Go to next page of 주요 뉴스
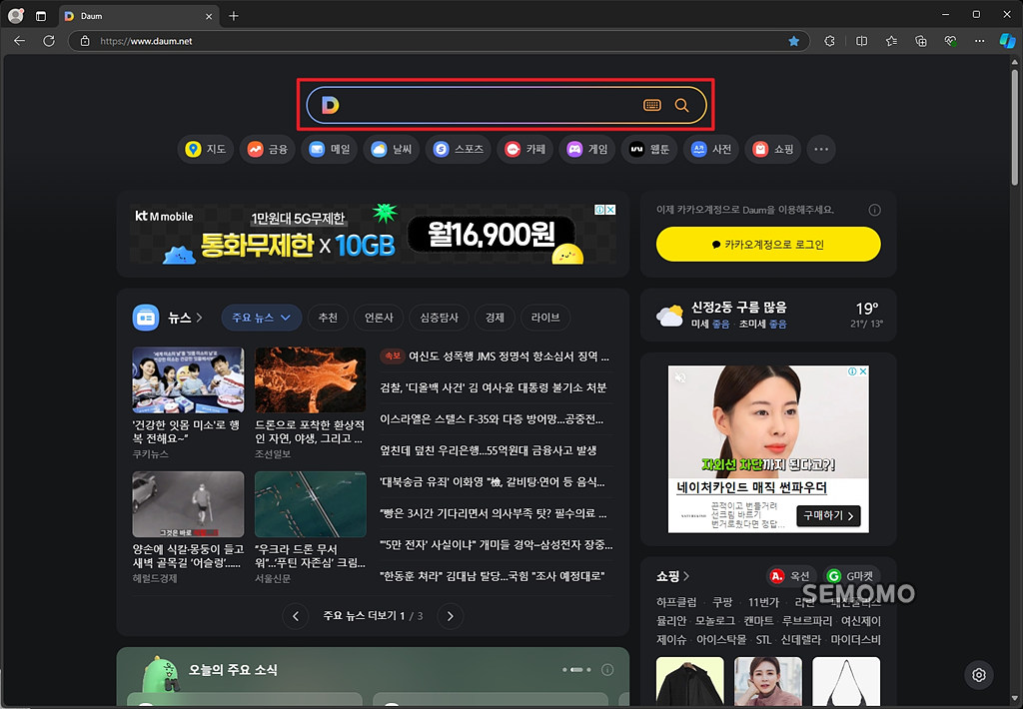 click(x=451, y=616)
